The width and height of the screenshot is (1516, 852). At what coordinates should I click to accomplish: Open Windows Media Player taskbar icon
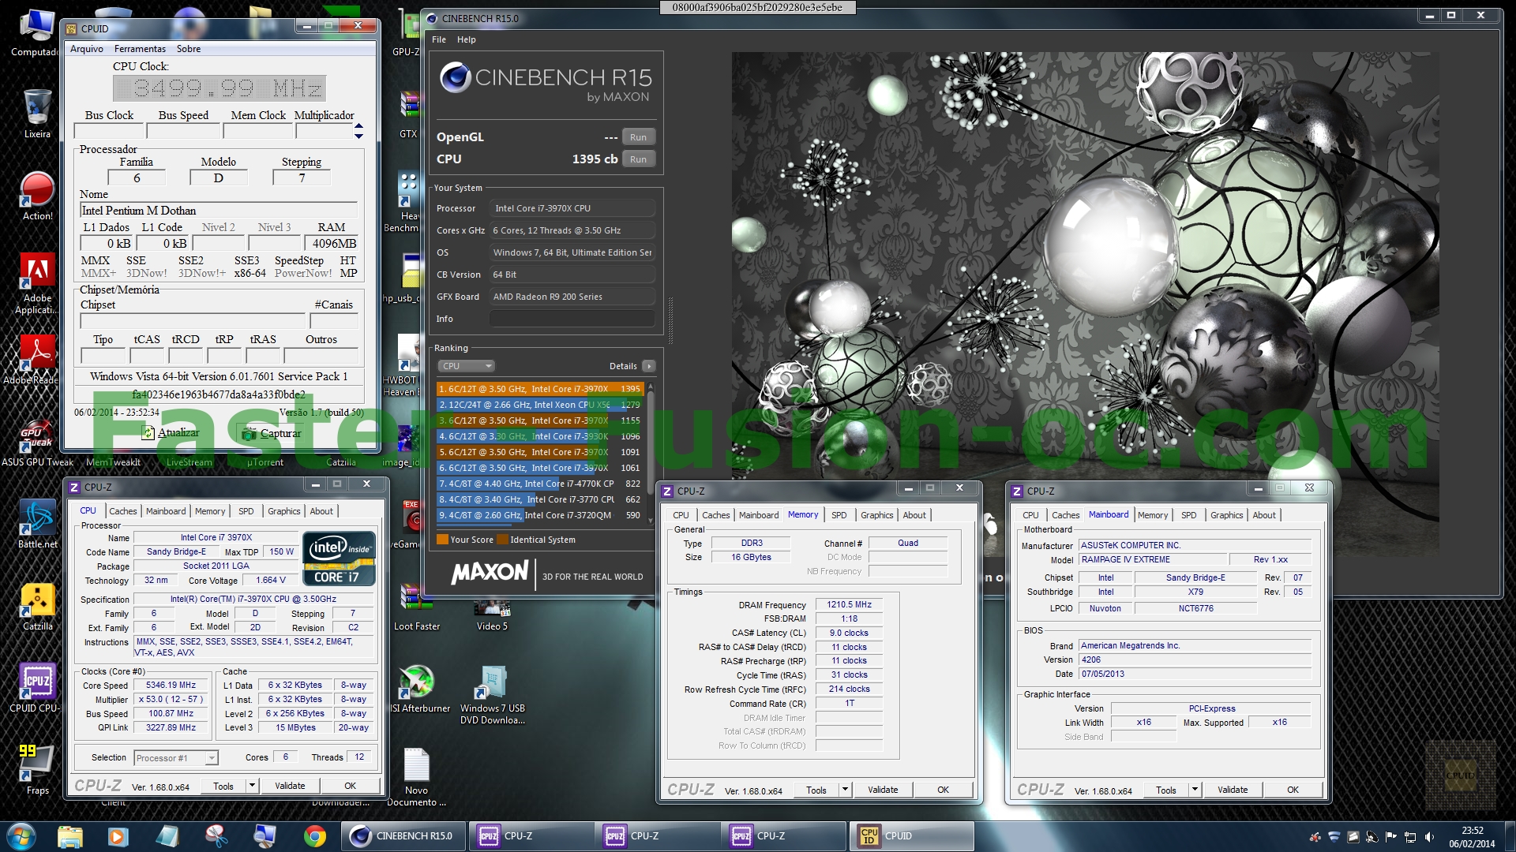pos(118,836)
